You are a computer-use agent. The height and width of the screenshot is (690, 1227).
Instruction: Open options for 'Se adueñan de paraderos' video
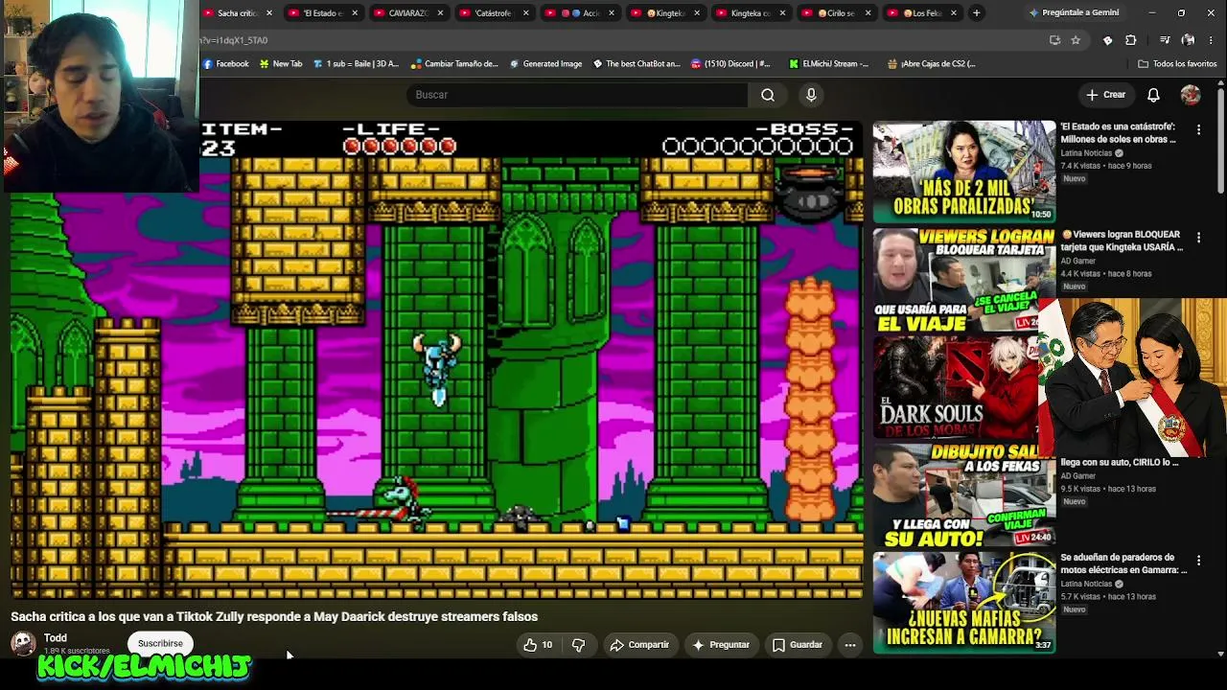point(1198,560)
